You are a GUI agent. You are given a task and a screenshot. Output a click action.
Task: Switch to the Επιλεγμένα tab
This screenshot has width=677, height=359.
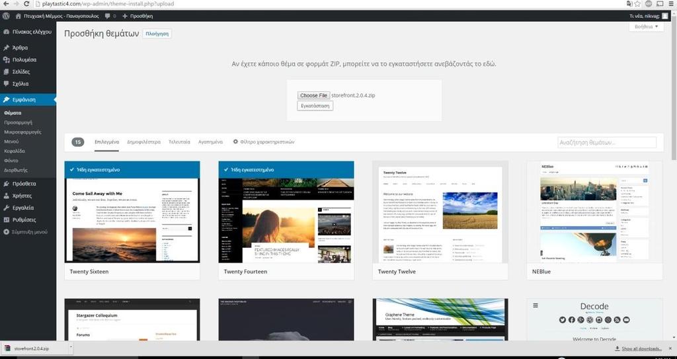[x=106, y=141]
